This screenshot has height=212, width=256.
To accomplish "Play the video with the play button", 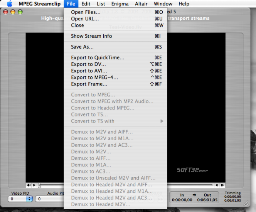I will pyautogui.click(x=34, y=185).
